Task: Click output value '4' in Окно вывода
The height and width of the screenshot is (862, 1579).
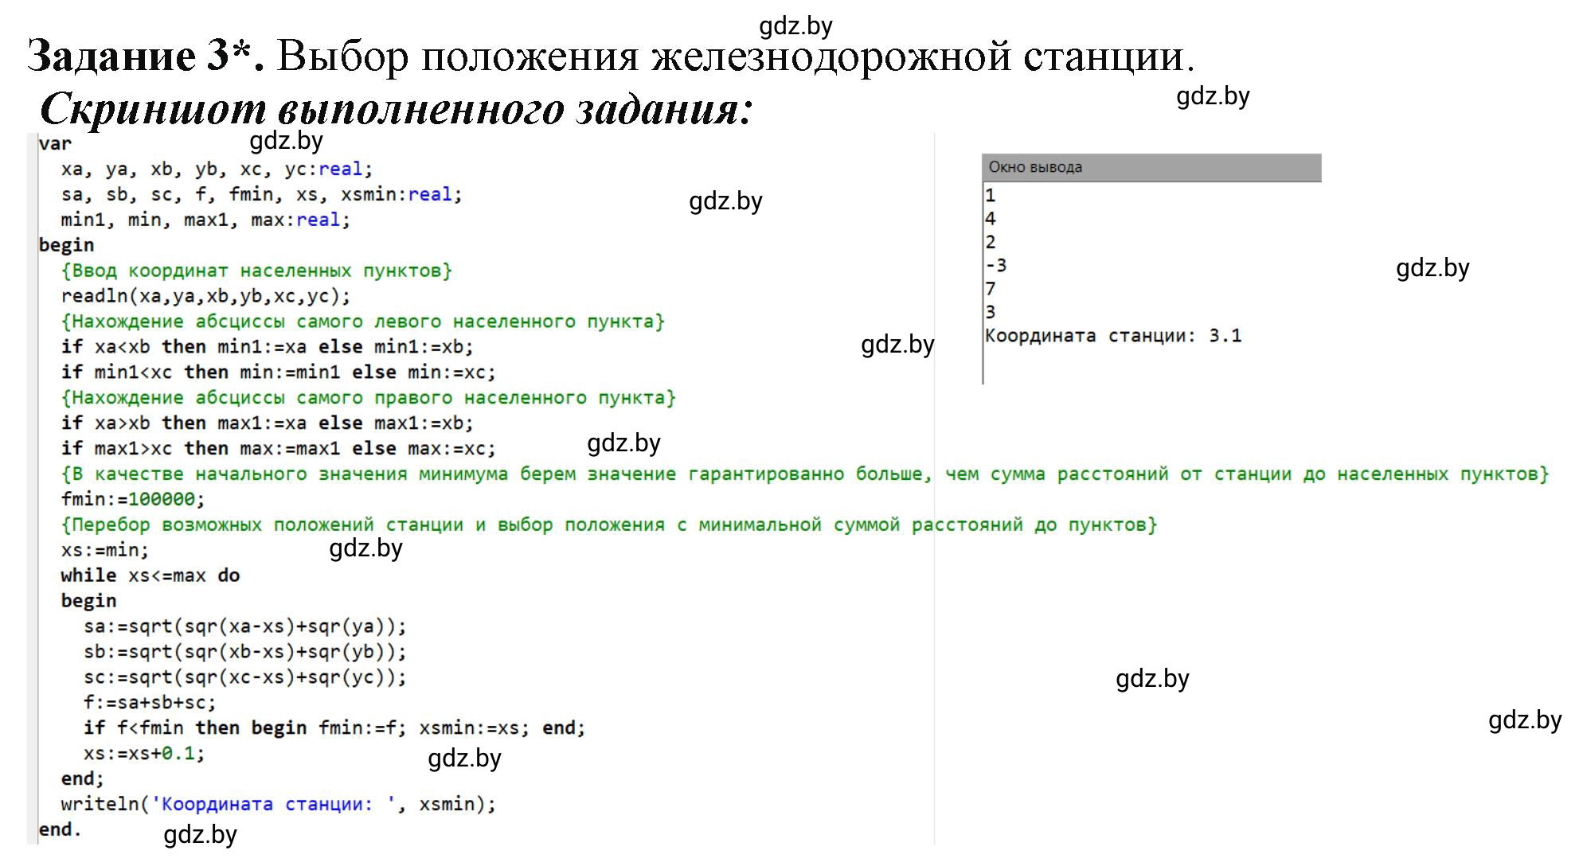Action: (x=990, y=218)
